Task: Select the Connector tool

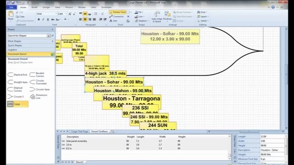Action: click(x=117, y=16)
